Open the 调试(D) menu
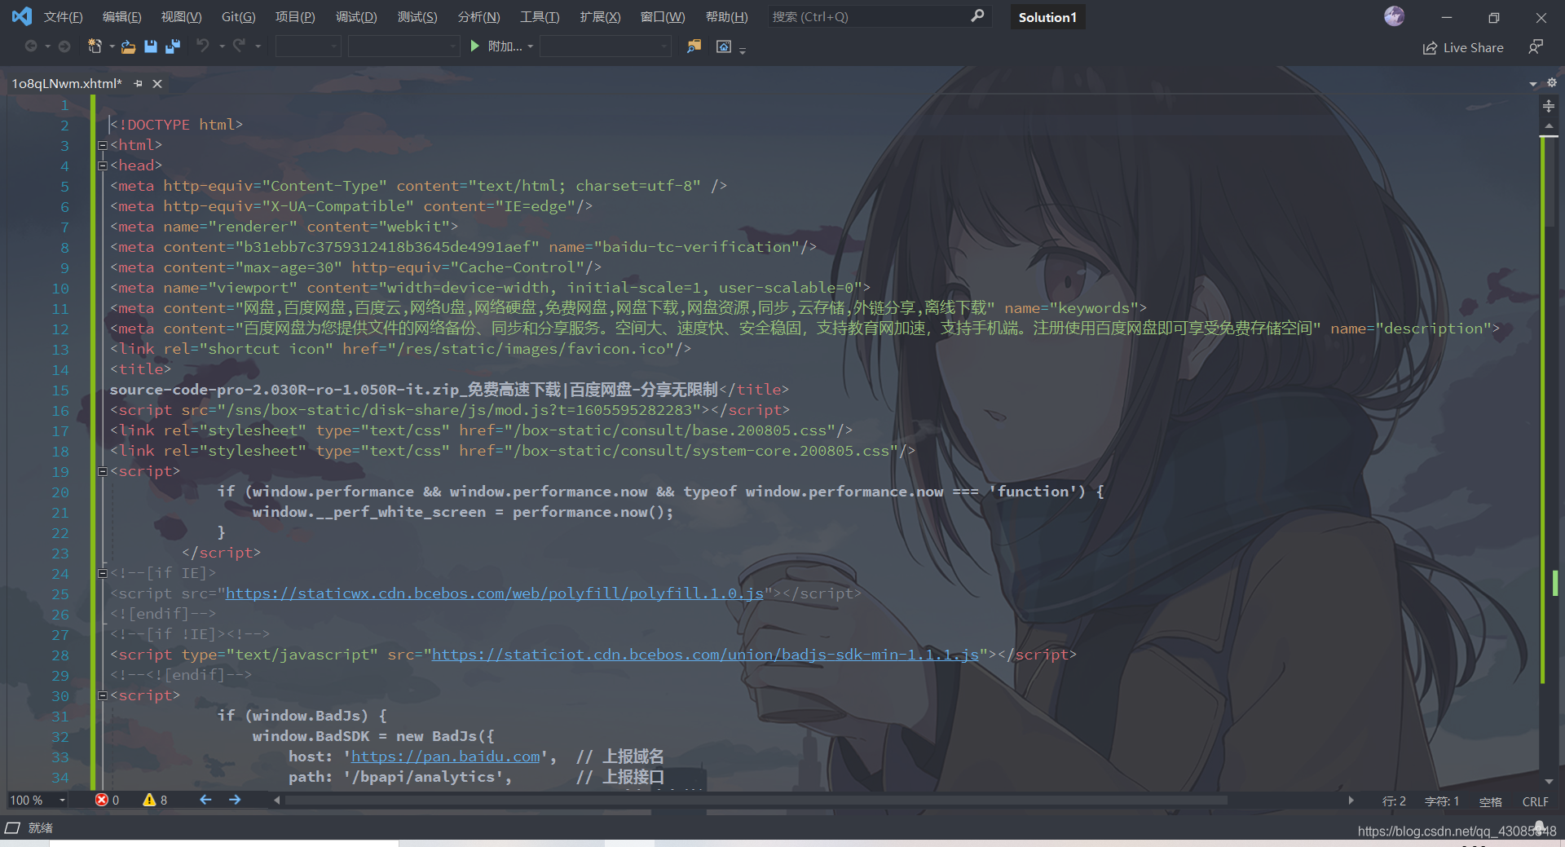The width and height of the screenshot is (1565, 847). coord(356,16)
